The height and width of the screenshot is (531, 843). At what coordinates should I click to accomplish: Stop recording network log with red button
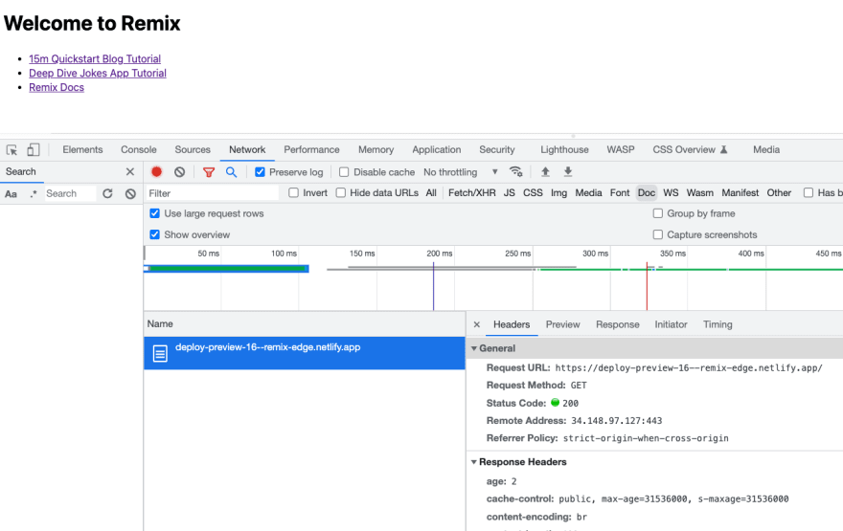pos(156,172)
